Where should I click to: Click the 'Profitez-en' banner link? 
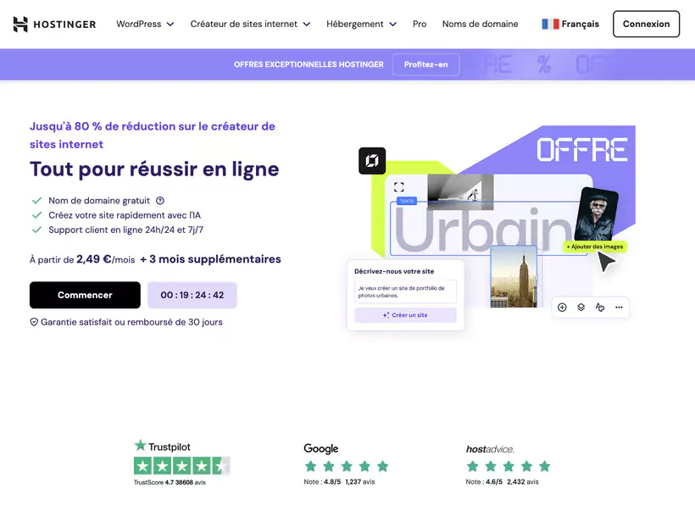(425, 64)
